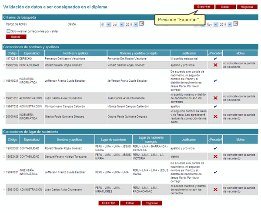The height and width of the screenshot is (213, 261).
Task: Click the checkmark for Ronald Salatiel birthplace BARRANCA - PATIVILCA
Action: pyautogui.click(x=215, y=148)
